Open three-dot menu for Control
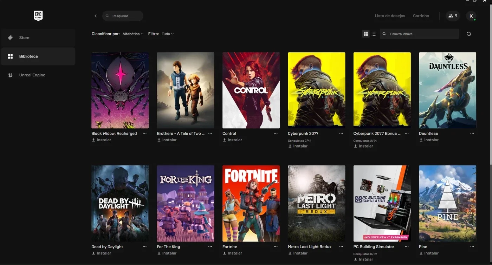Image resolution: width=492 pixels, height=265 pixels. click(276, 134)
